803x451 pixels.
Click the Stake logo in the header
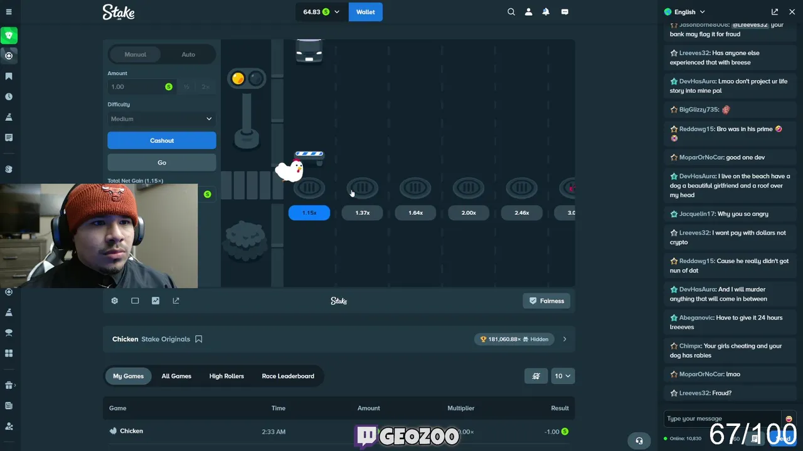pyautogui.click(x=119, y=12)
